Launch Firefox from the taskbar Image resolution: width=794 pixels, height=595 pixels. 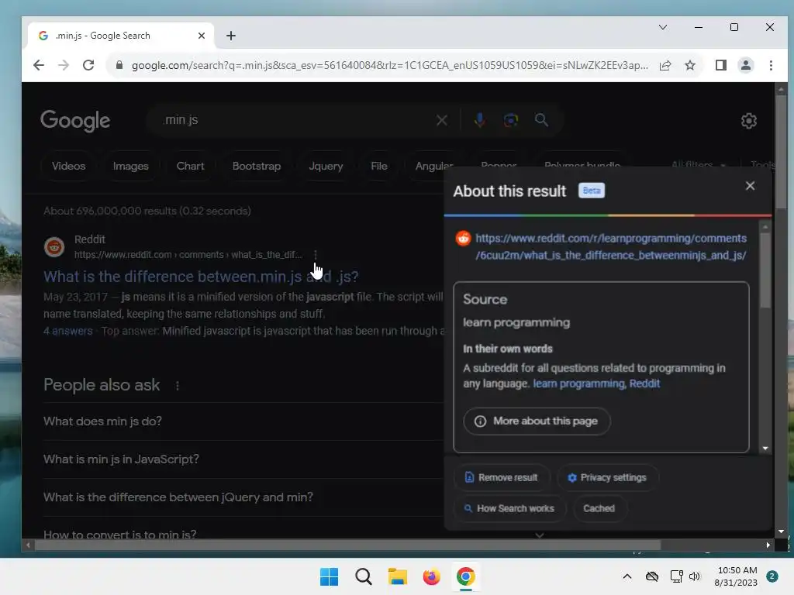[431, 576]
